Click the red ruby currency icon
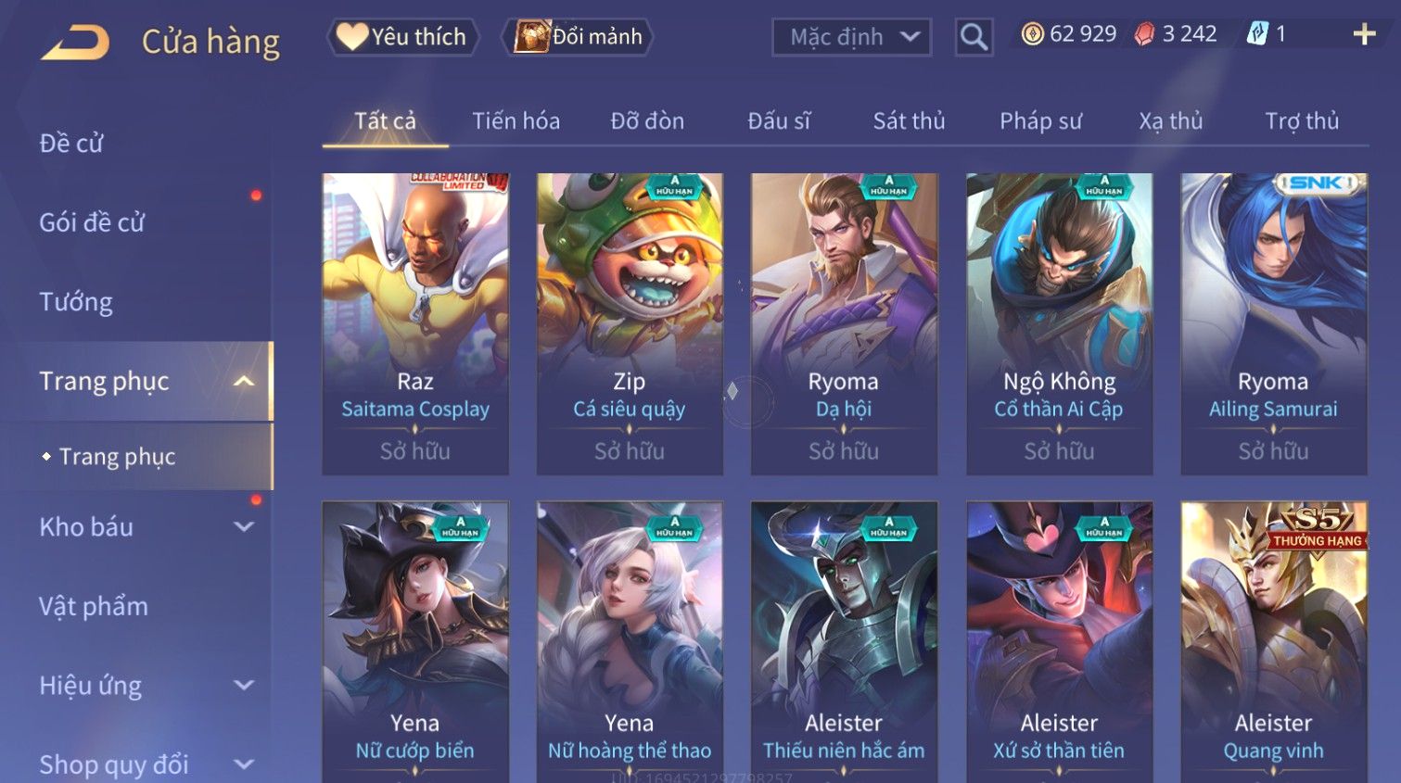The height and width of the screenshot is (783, 1401). [1145, 34]
